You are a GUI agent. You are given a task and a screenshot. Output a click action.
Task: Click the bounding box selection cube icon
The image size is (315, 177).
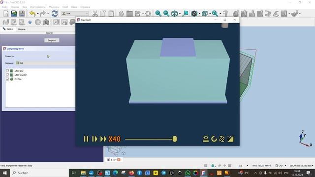(205, 13)
